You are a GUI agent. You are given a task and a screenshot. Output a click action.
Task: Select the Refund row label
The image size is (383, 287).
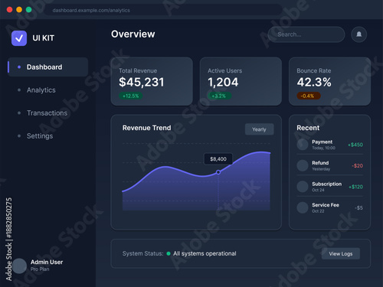(x=320, y=163)
